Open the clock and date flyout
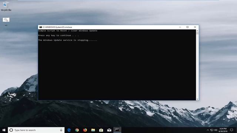This screenshot has width=237, height=133. pyautogui.click(x=223, y=130)
